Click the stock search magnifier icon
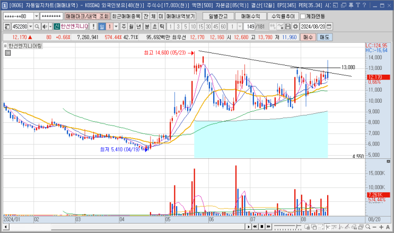 click(37, 26)
